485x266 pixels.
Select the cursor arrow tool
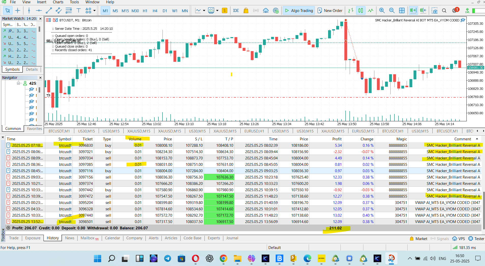coord(8,11)
